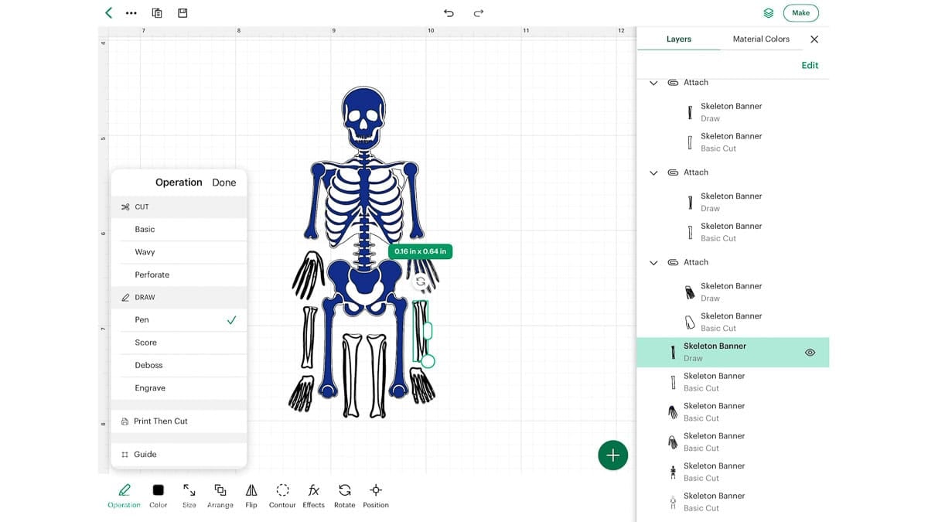Collapse the second Attach group
The height and width of the screenshot is (522, 928).
(653, 172)
